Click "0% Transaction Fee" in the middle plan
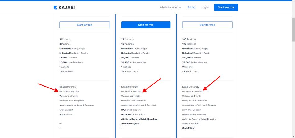This screenshot has height=138, width=295. click(131, 92)
